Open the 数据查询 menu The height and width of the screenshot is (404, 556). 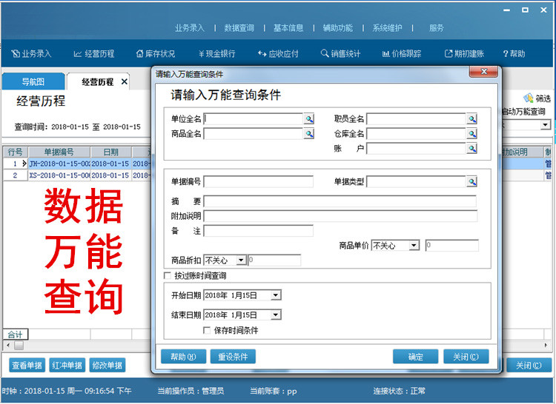click(x=239, y=28)
